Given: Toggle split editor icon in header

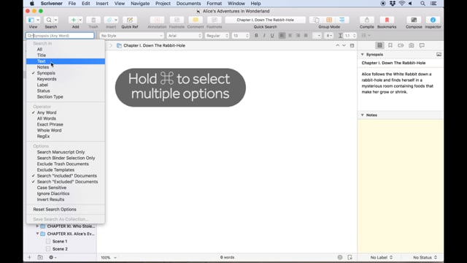Looking at the screenshot, I should [352, 45].
